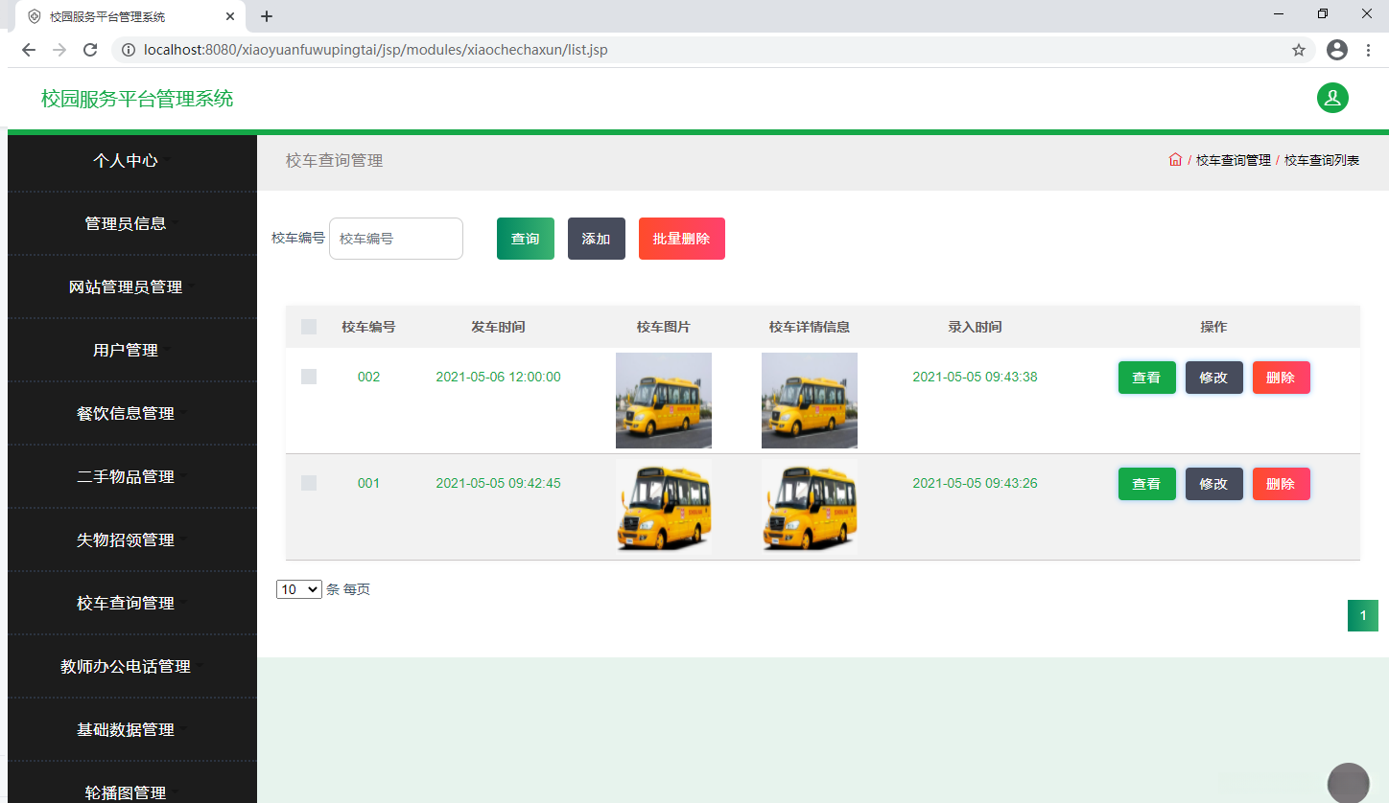Viewport: 1389px width, 803px height.
Task: Open 轮播图管理 sidebar menu
Action: tap(131, 783)
